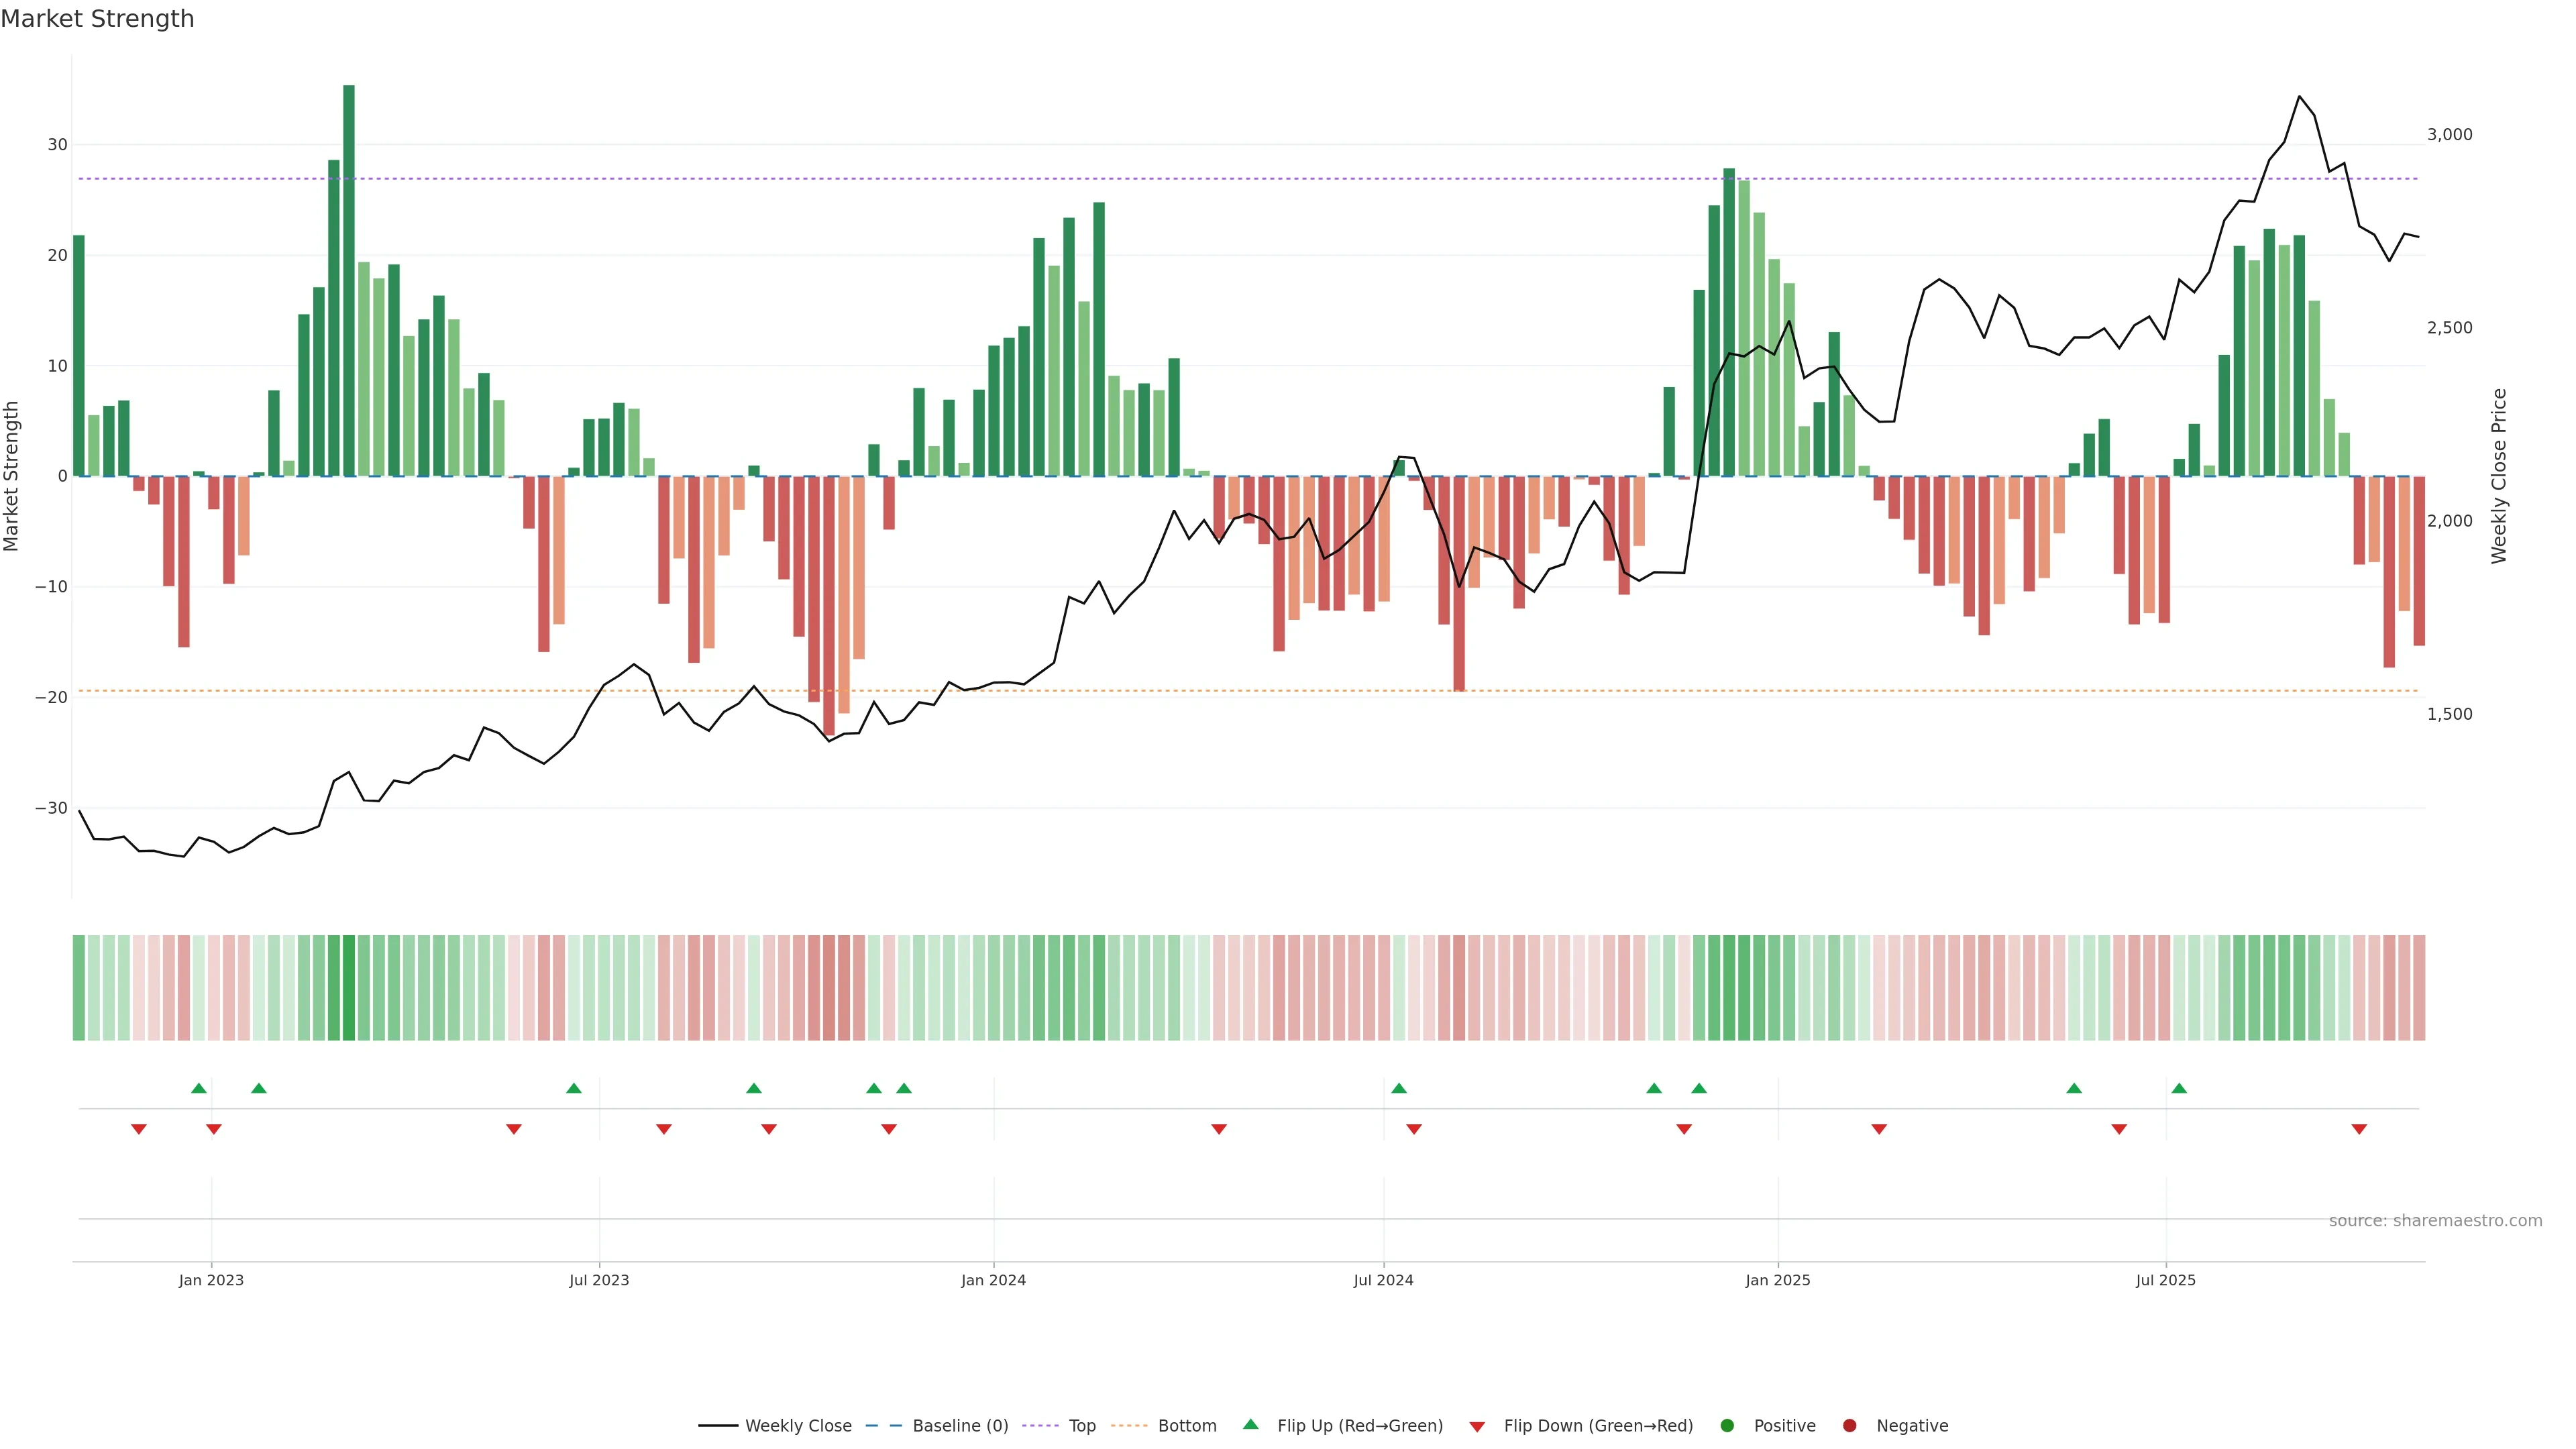Click the green Positive legend dot

pos(1727,1426)
